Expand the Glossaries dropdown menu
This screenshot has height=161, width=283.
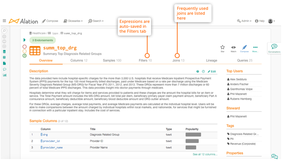click(73, 21)
